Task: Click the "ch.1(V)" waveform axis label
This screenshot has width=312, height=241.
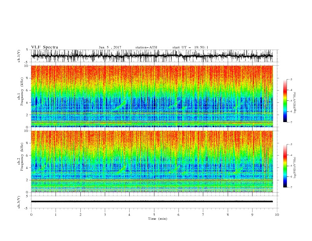Action: click(x=19, y=56)
